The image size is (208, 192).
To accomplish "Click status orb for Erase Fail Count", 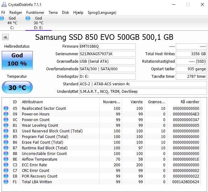I will [6, 142].
